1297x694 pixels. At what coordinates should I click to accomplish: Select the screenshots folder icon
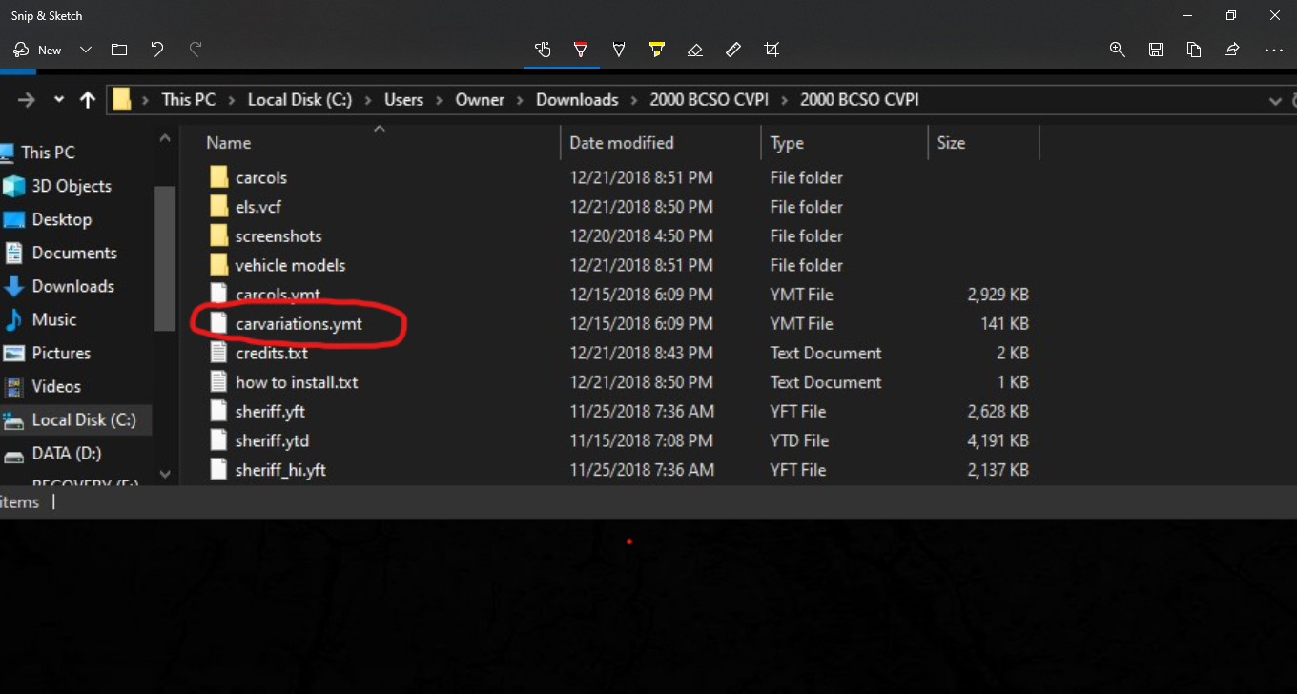[219, 236]
